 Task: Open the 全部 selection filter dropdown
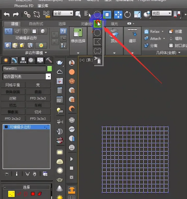coord(63,13)
